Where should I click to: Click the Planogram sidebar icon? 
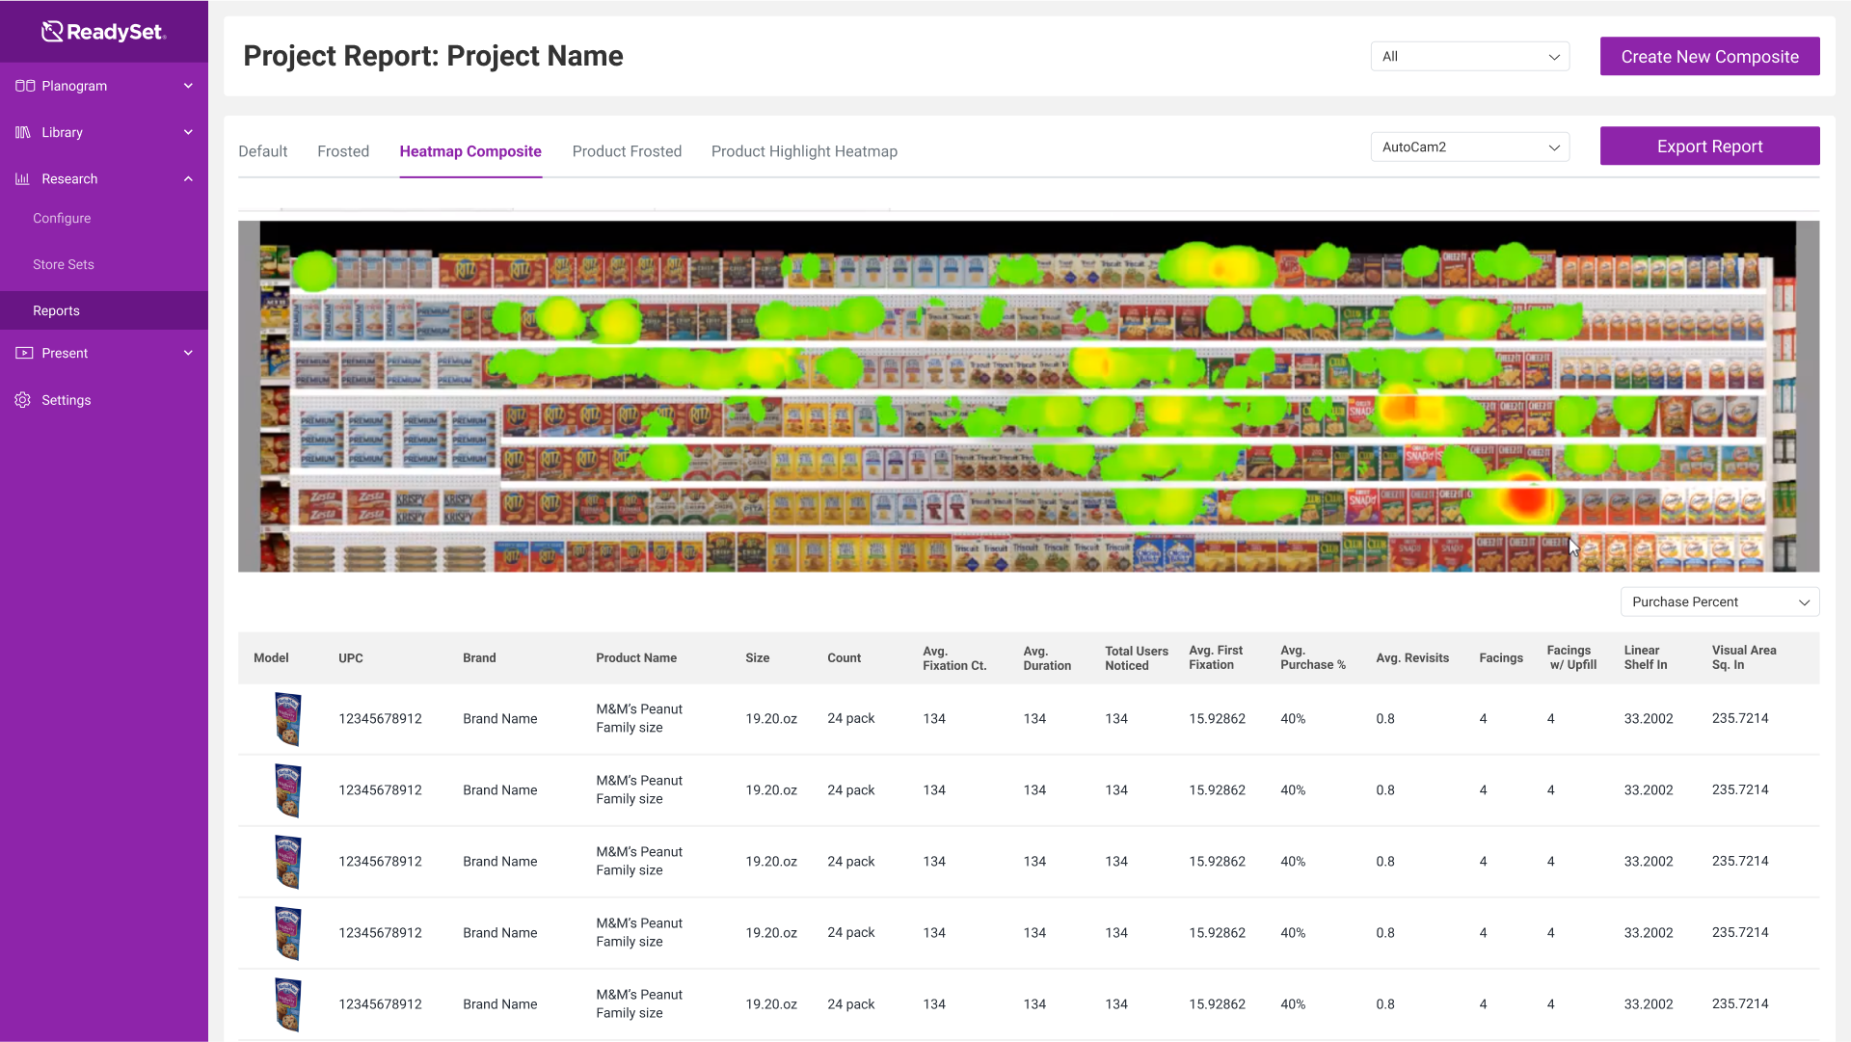point(25,86)
